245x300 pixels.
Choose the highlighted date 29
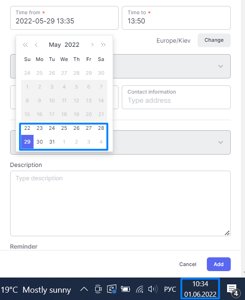pos(27,142)
